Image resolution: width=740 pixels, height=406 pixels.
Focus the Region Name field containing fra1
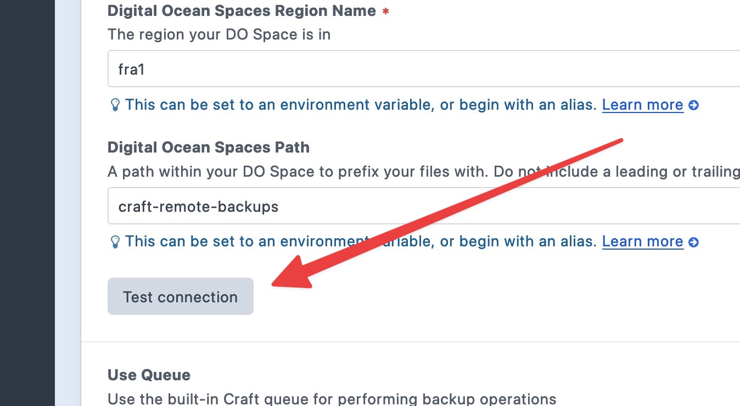pyautogui.click(x=424, y=69)
